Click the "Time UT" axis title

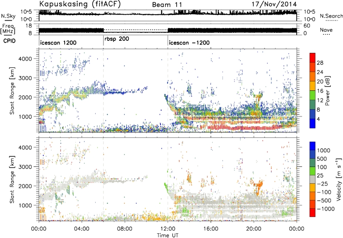pyautogui.click(x=168, y=235)
